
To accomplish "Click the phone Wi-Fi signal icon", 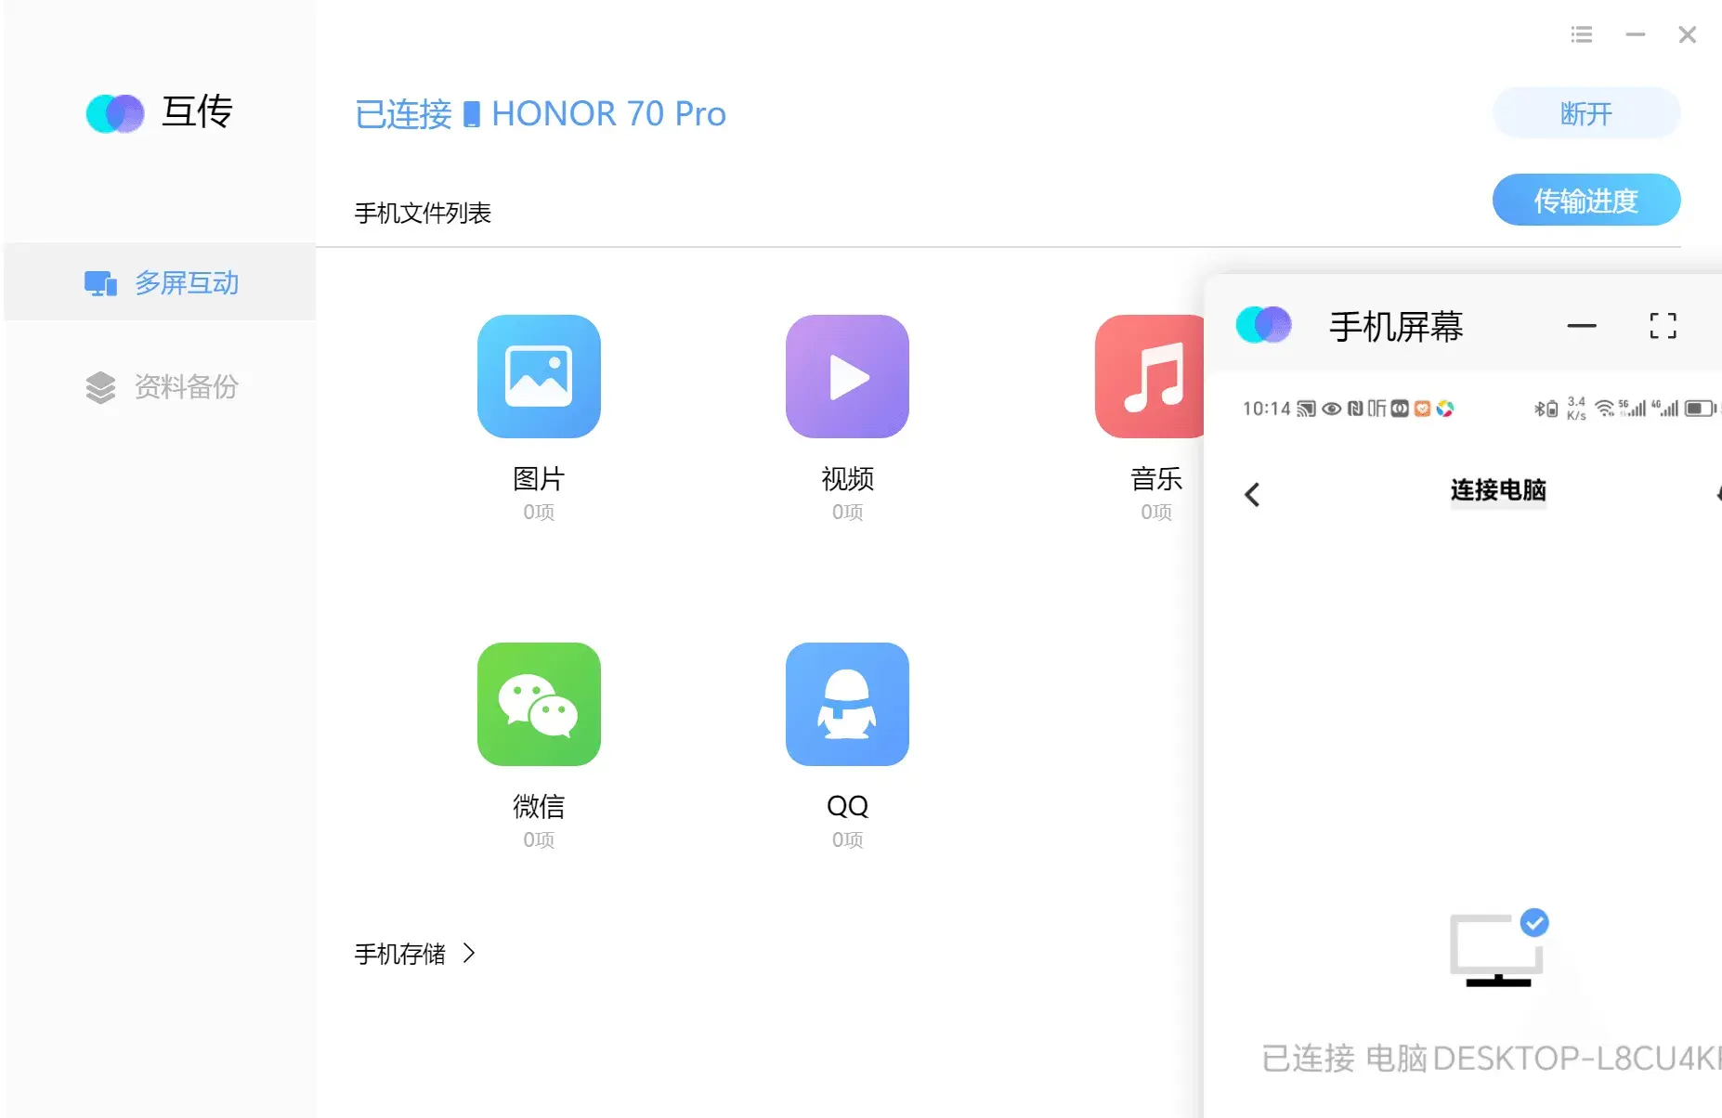I will (1604, 409).
